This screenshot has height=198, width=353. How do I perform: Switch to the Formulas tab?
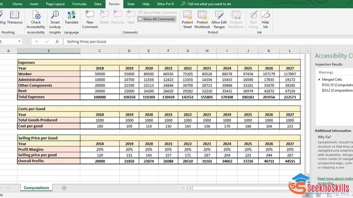tap(79, 4)
